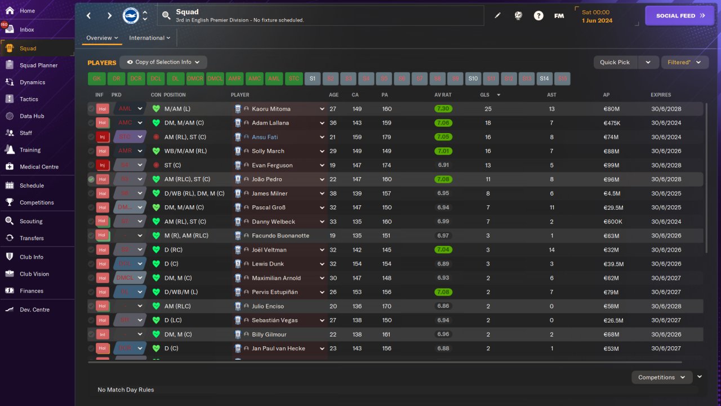The image size is (721, 406).
Task: Select the STC position slot
Action: [x=294, y=79]
